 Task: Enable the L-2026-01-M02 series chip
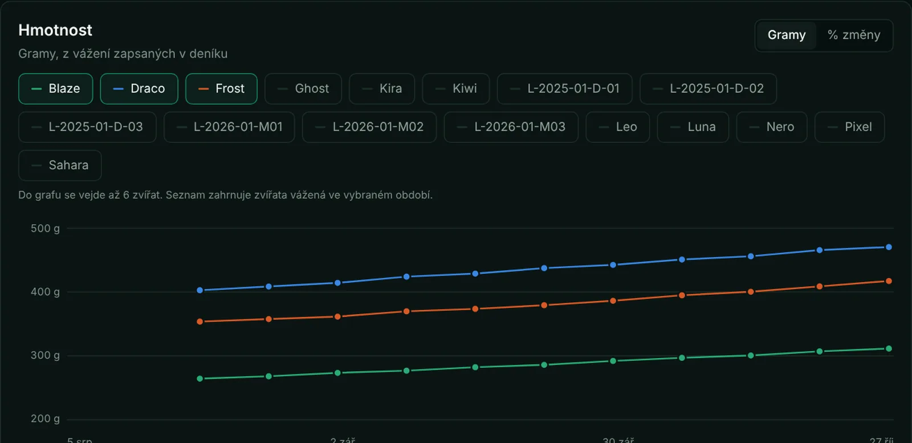[369, 127]
